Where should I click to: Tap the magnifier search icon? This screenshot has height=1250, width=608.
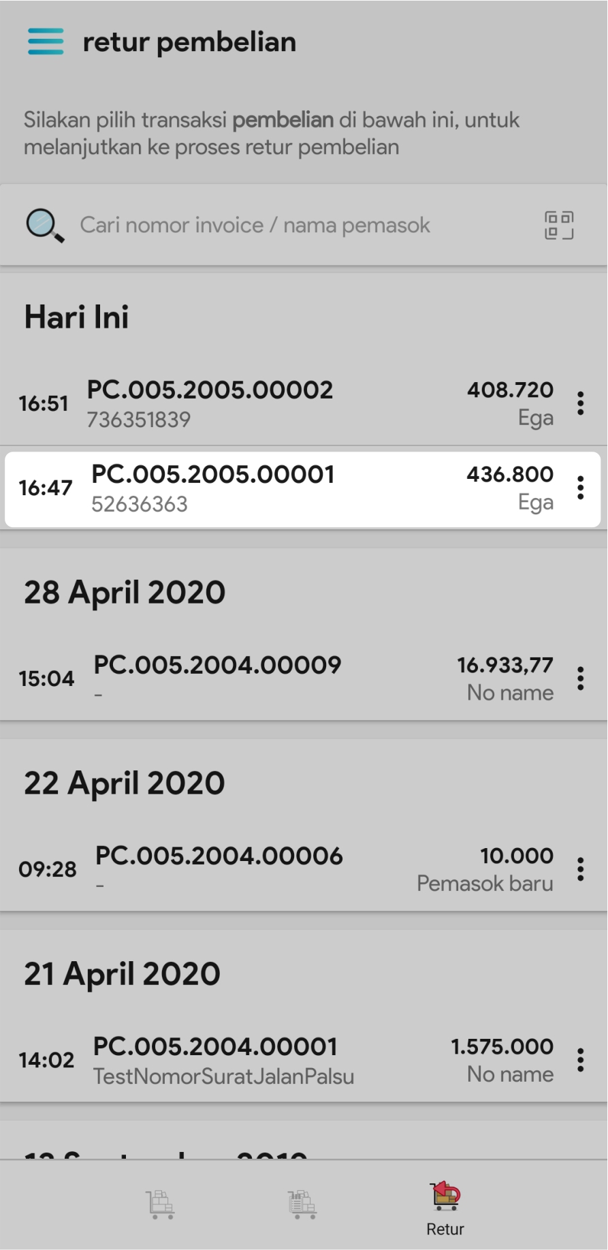click(45, 225)
